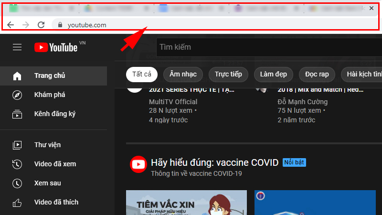Viewport: 382px width, 215px height.
Task: Select the Trực tiếp filter chip
Action: [228, 75]
